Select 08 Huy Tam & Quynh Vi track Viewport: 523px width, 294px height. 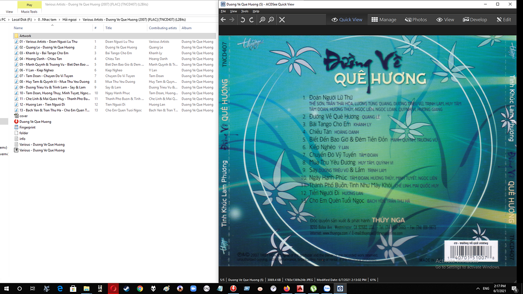(54, 81)
